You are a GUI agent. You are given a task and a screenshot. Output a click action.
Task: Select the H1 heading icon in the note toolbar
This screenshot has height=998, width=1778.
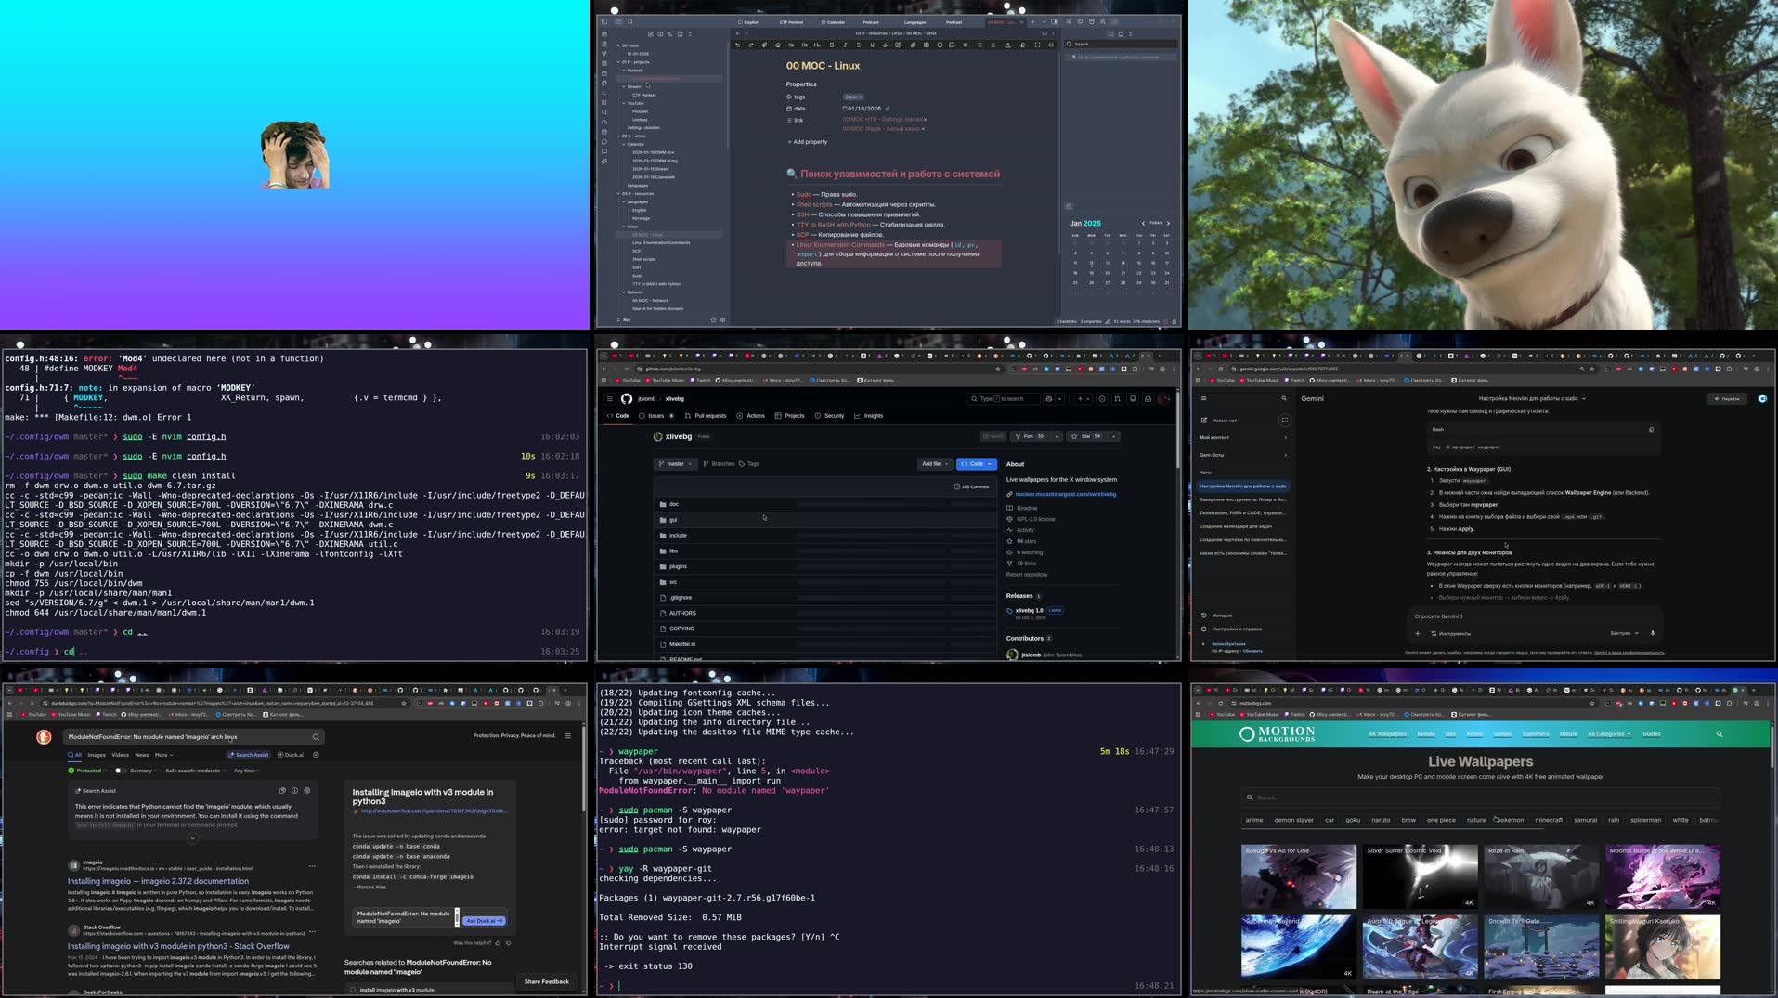pyautogui.click(x=805, y=45)
